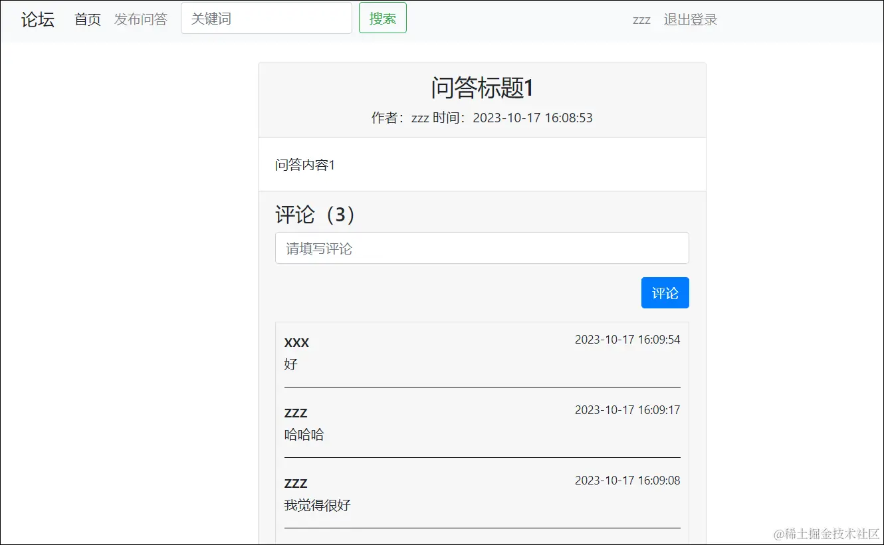Select the question title 问答标题1
This screenshot has width=884, height=545.
click(x=481, y=87)
